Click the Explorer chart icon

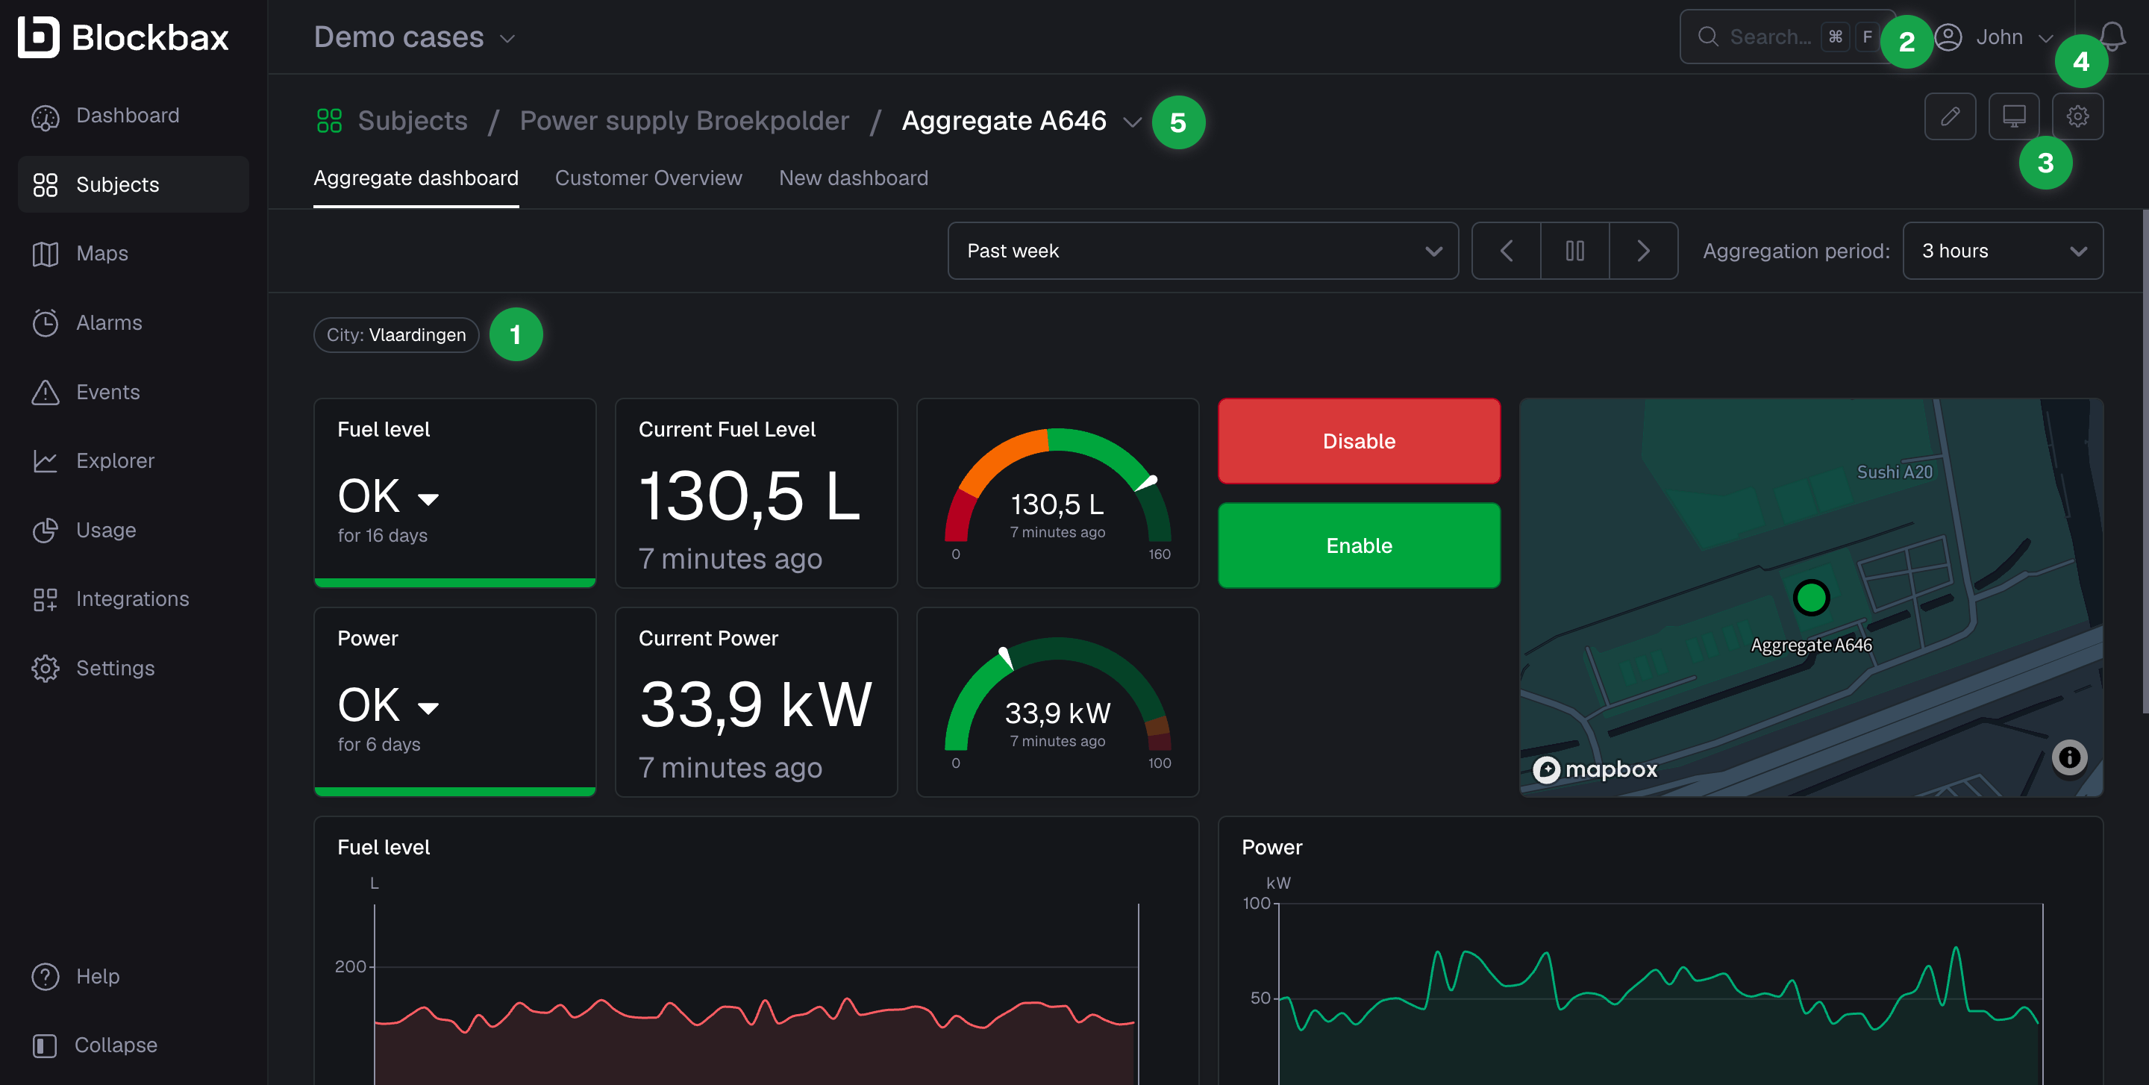pyautogui.click(x=45, y=461)
